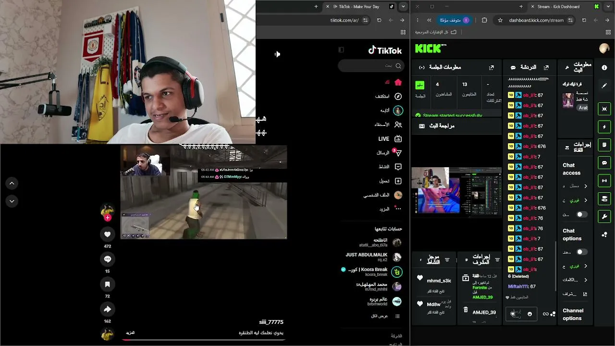
Task: Expand the green option row under Chat options
Action: [575, 266]
